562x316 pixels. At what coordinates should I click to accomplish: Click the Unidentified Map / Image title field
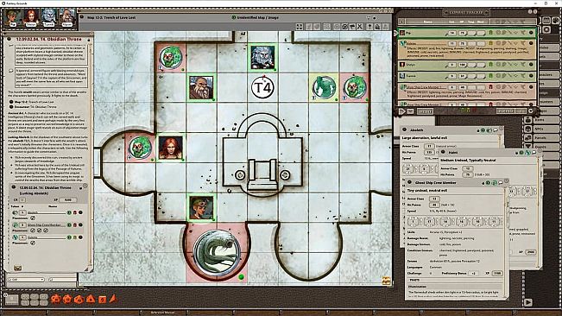[x=257, y=17]
